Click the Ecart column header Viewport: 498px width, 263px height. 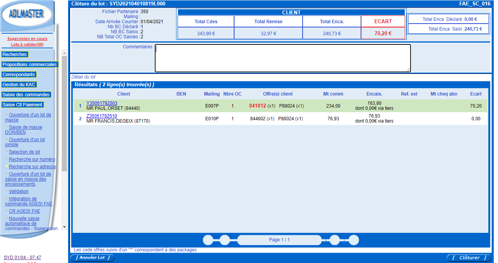tap(476, 94)
